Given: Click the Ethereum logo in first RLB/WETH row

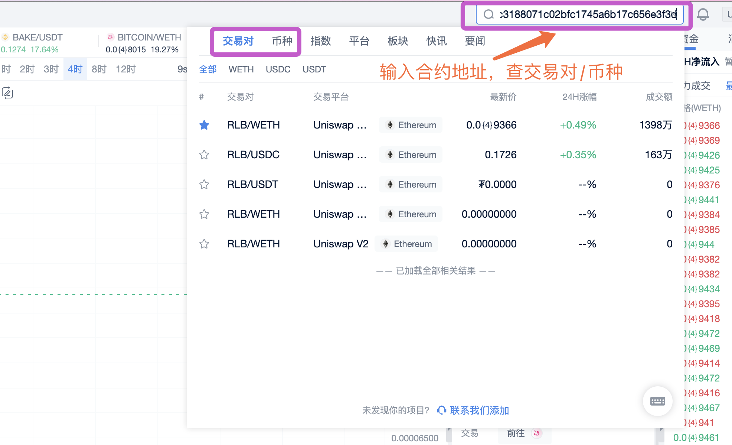Looking at the screenshot, I should [x=390, y=125].
